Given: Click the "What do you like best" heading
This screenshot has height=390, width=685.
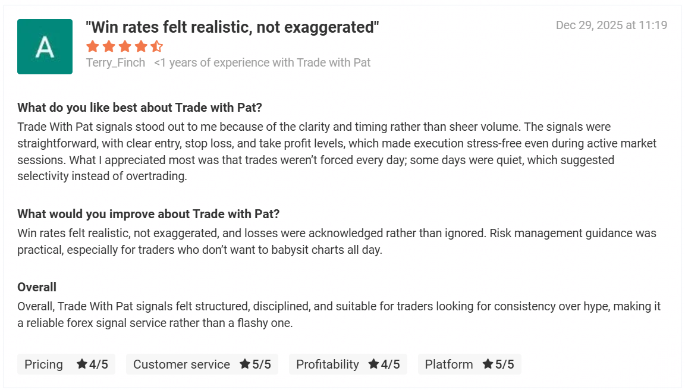Looking at the screenshot, I should [140, 108].
